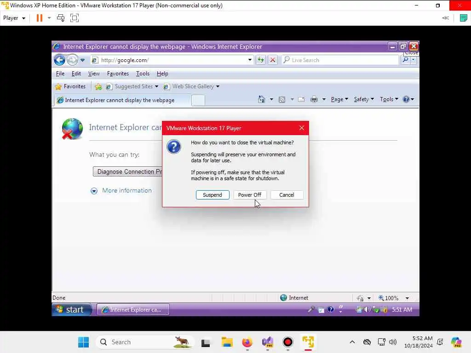Viewport: 471px width, 353px height.
Task: Open the Page dropdown menu
Action: pyautogui.click(x=339, y=99)
